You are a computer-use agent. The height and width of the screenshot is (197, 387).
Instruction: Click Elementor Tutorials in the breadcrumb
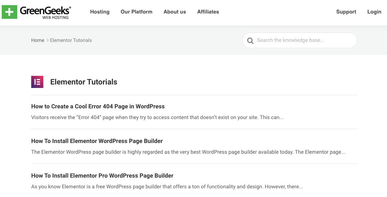71,40
